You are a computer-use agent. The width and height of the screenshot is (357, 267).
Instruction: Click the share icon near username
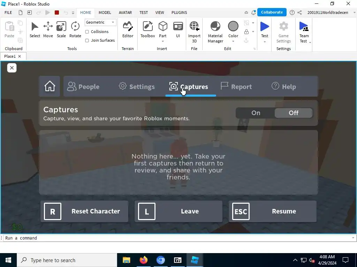pos(299,13)
